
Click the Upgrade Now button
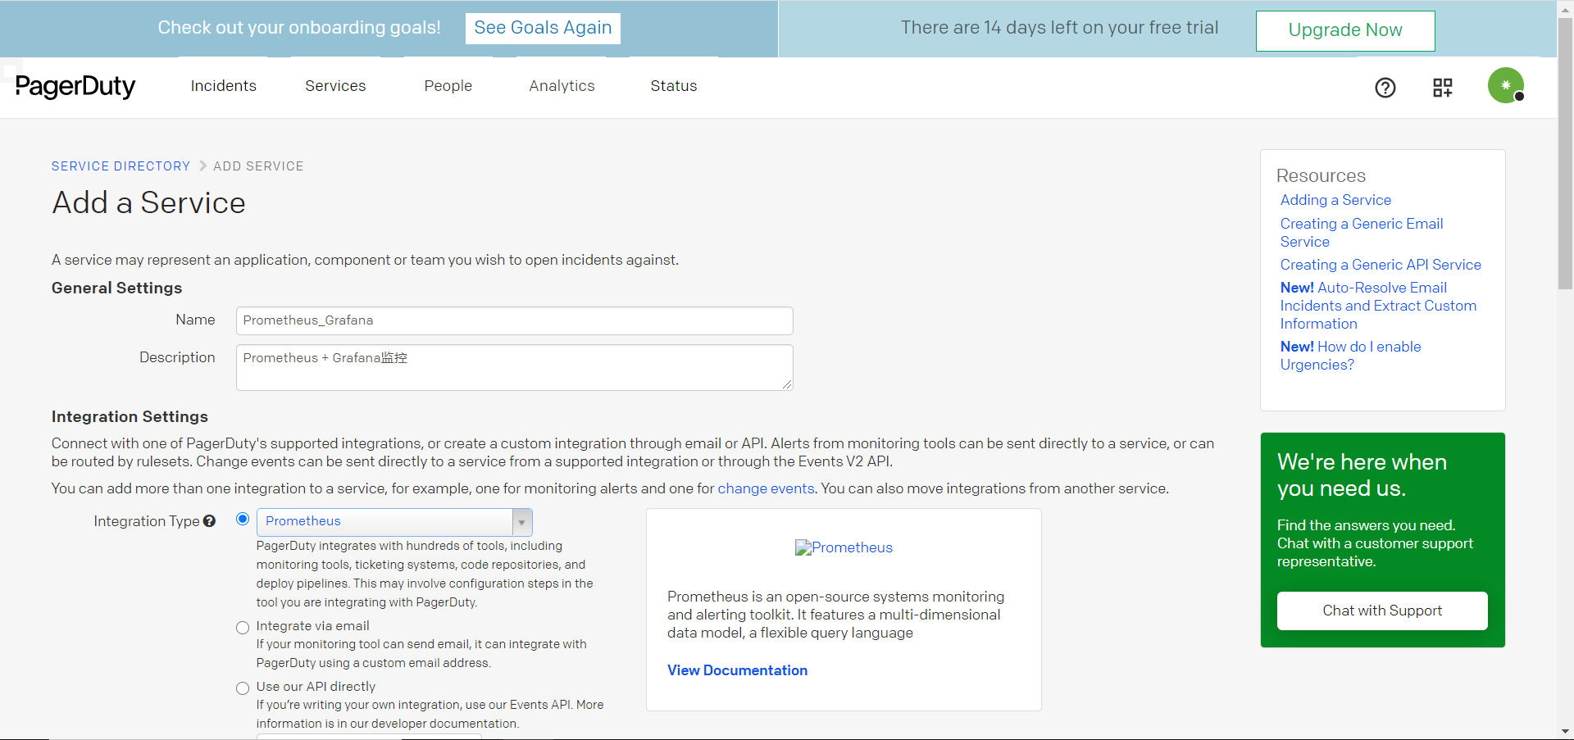tap(1345, 30)
